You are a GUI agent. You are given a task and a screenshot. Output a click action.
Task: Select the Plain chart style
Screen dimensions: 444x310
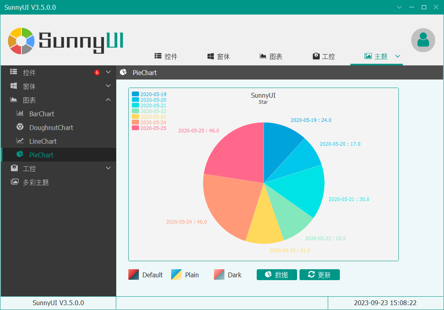click(185, 274)
